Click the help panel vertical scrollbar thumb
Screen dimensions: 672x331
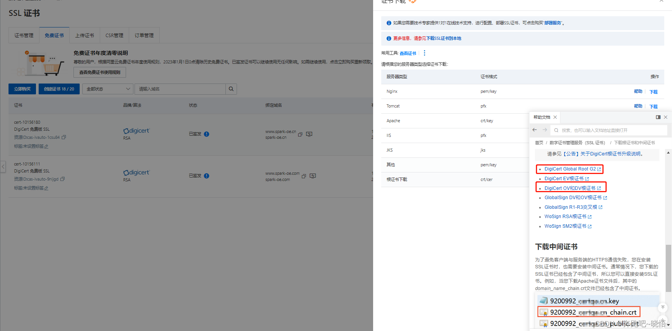pos(668,268)
